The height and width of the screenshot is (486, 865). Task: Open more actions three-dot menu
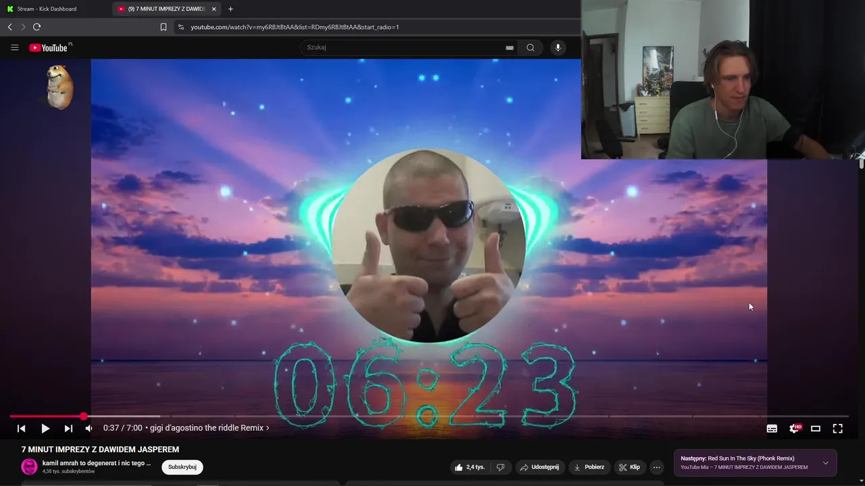point(656,467)
